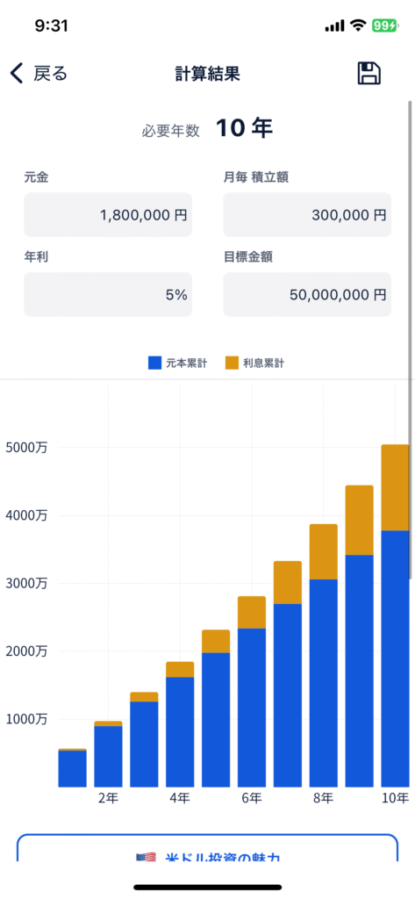The image size is (415, 899).
Task: Tap the 目標金額 field showing 50,000,000 円
Action: click(x=307, y=295)
